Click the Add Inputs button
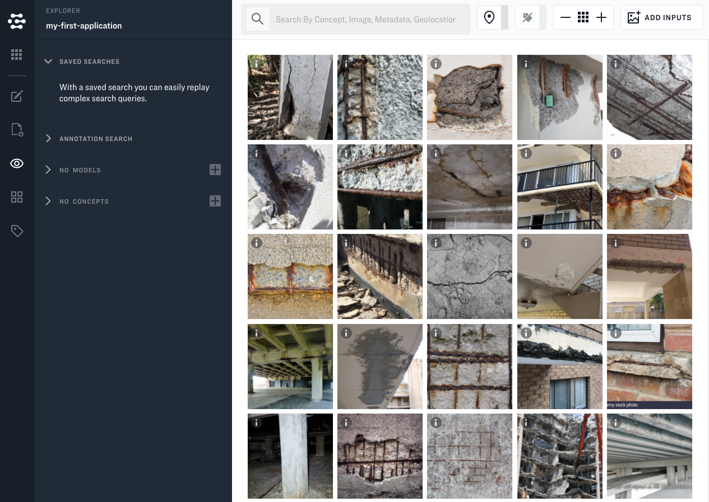Viewport: 709px width, 502px height. tap(661, 18)
